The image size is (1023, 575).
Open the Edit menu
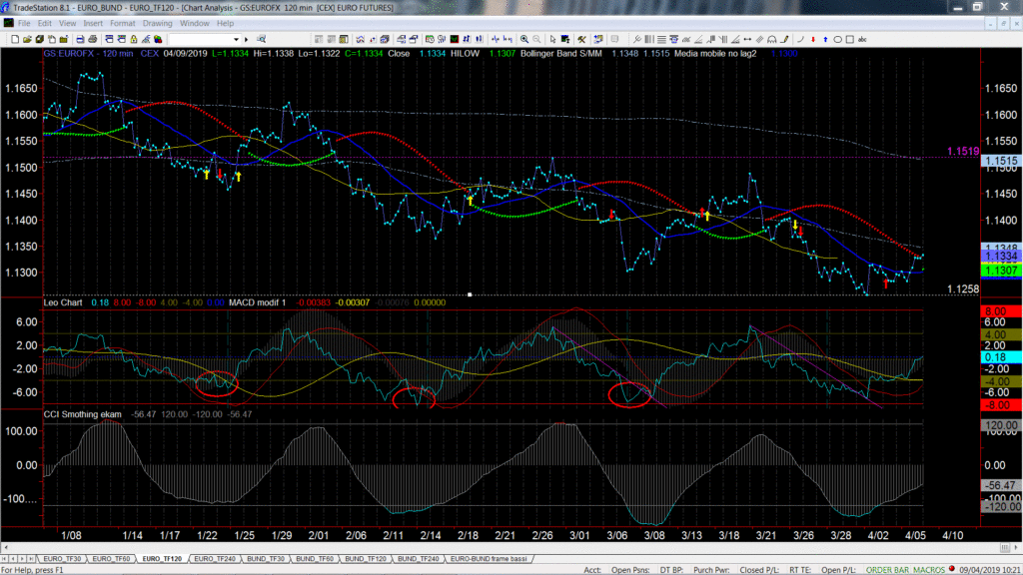(x=44, y=24)
